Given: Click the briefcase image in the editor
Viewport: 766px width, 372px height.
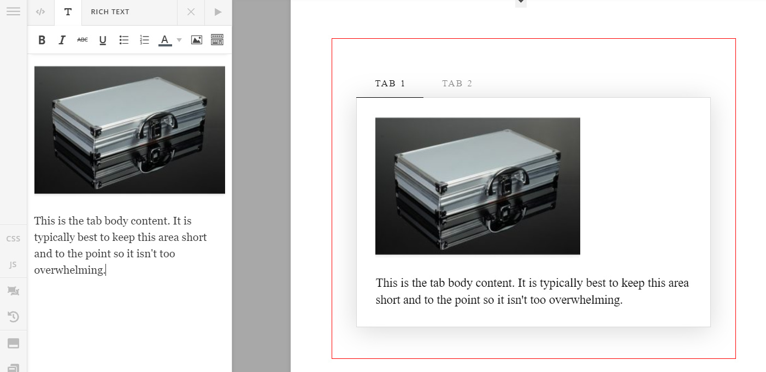Looking at the screenshot, I should click(x=129, y=130).
